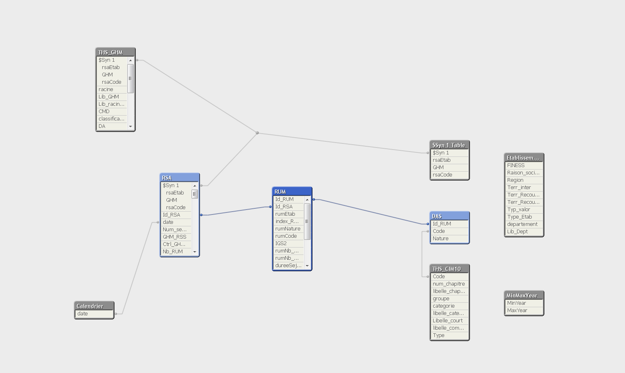The width and height of the screenshot is (625, 373).
Task: Click up arrow in RUM scrollbar
Action: (307, 199)
